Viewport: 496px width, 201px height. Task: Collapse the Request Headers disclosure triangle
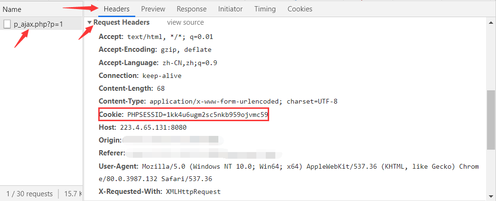click(x=89, y=23)
